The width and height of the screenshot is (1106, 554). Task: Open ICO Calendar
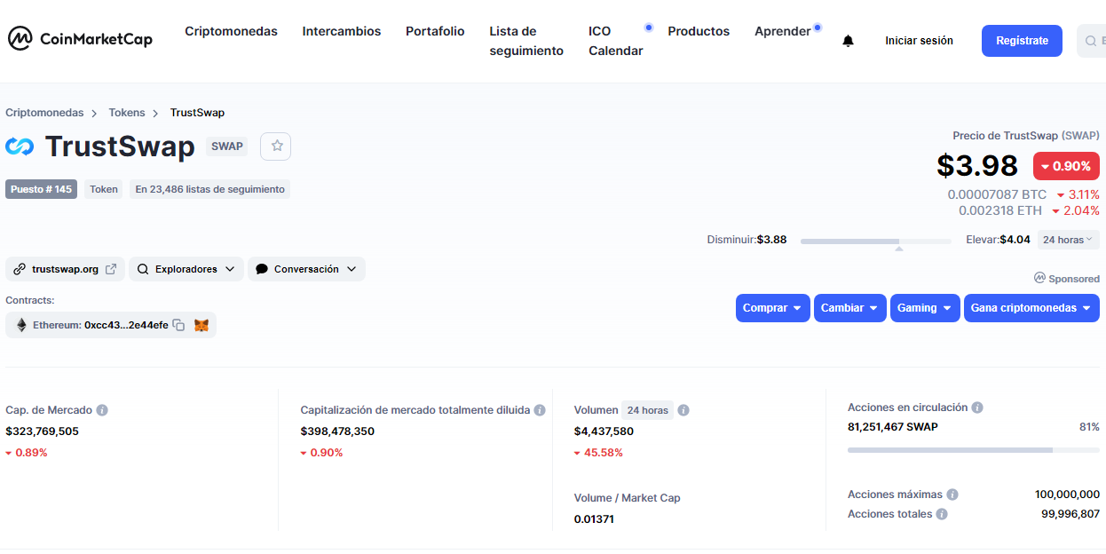615,41
